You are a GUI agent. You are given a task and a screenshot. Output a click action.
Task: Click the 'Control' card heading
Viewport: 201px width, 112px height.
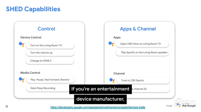point(46,29)
